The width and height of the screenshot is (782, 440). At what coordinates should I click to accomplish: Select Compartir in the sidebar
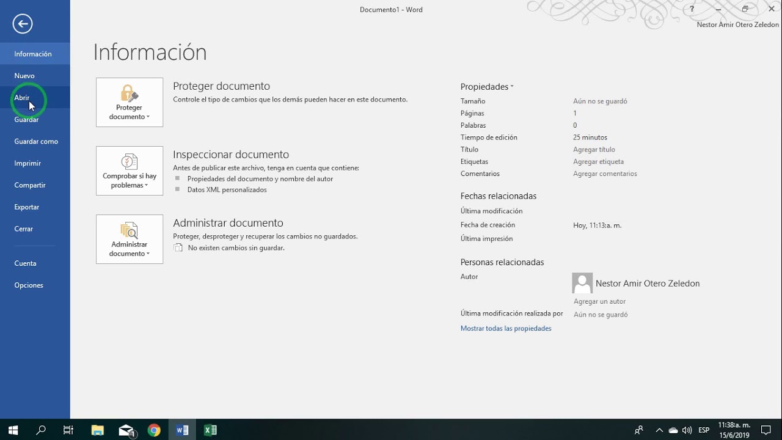[35, 185]
